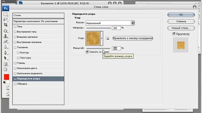202x113 pixels.
Task: Click the style preview thumbnail under Просмотр
Action: pyautogui.click(x=181, y=45)
